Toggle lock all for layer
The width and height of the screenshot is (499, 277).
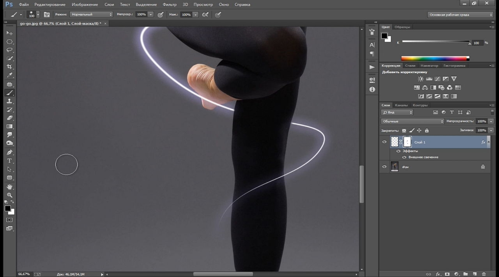(x=427, y=131)
